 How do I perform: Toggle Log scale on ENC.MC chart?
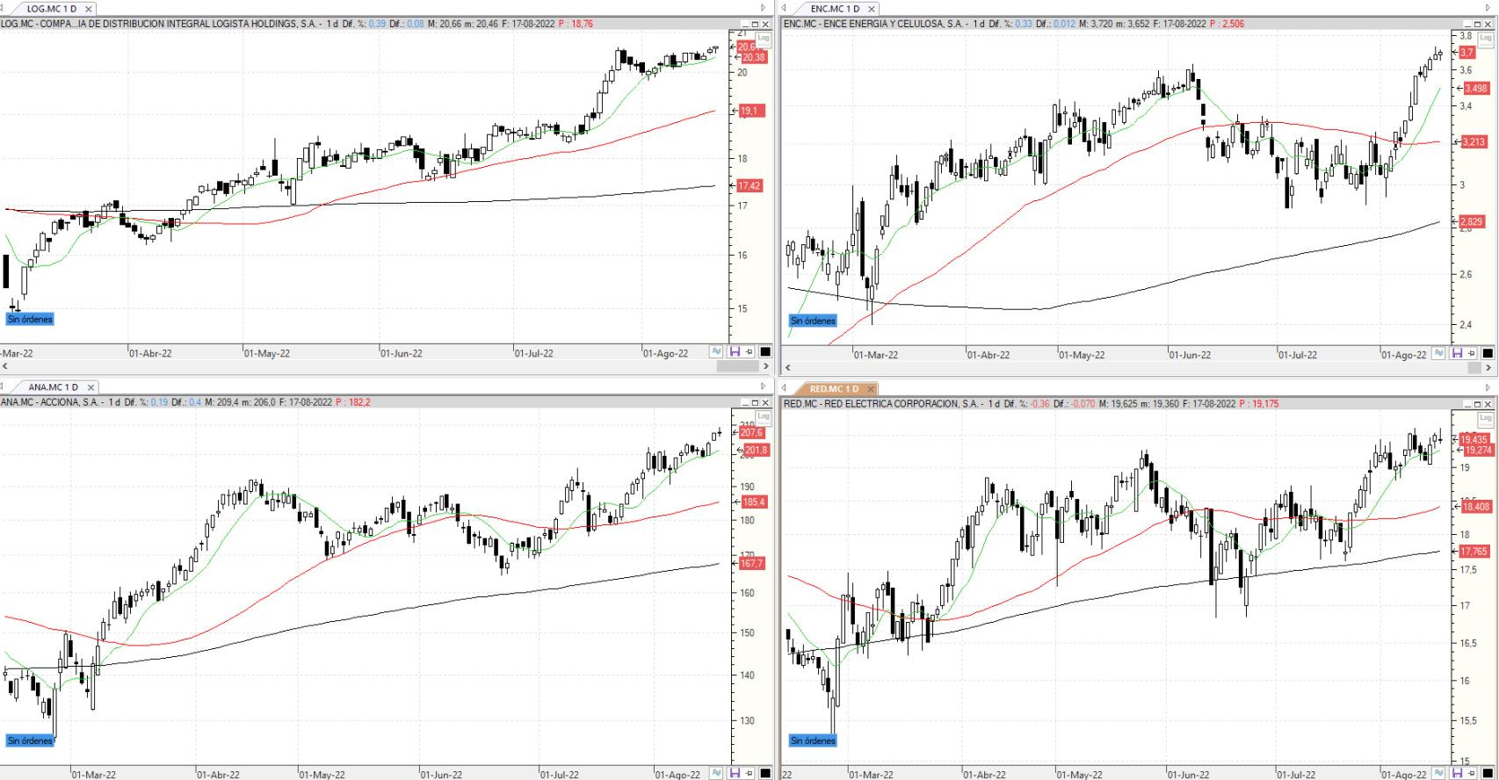pos(1485,38)
